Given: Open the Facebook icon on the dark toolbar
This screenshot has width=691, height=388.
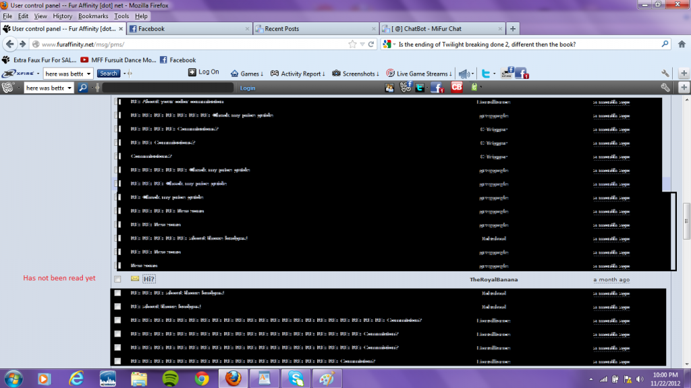Looking at the screenshot, I should [437, 88].
